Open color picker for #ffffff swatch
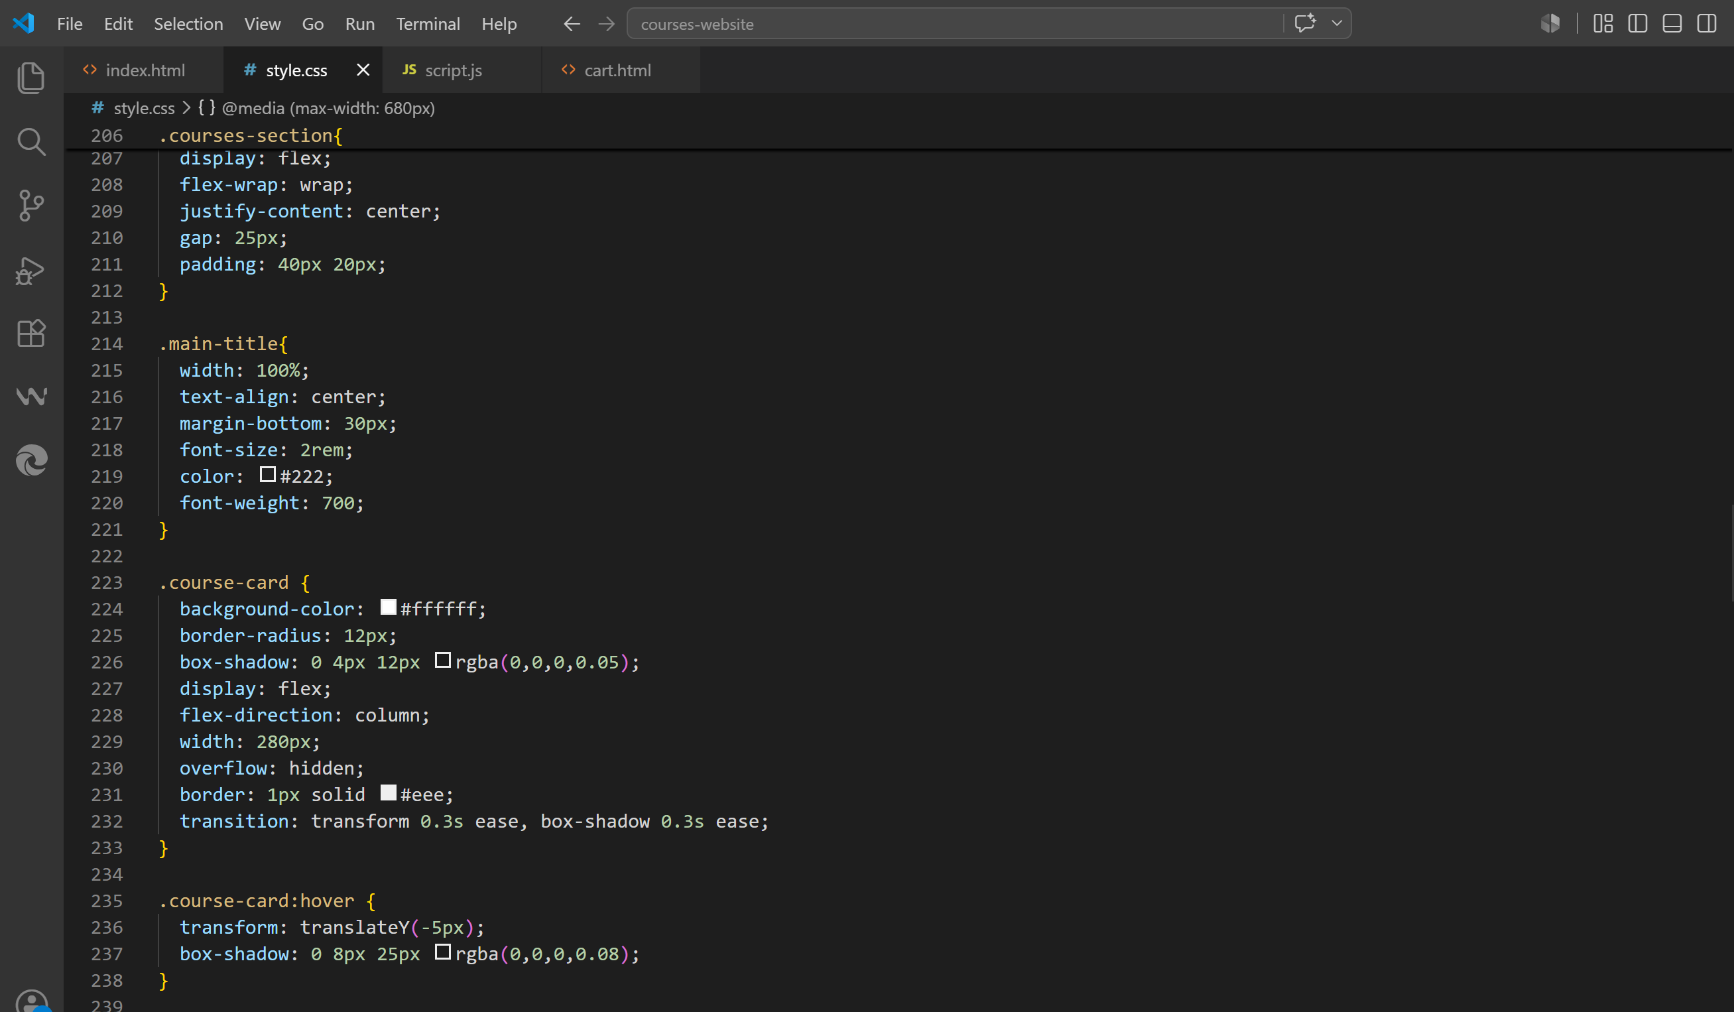The height and width of the screenshot is (1012, 1734). coord(388,607)
